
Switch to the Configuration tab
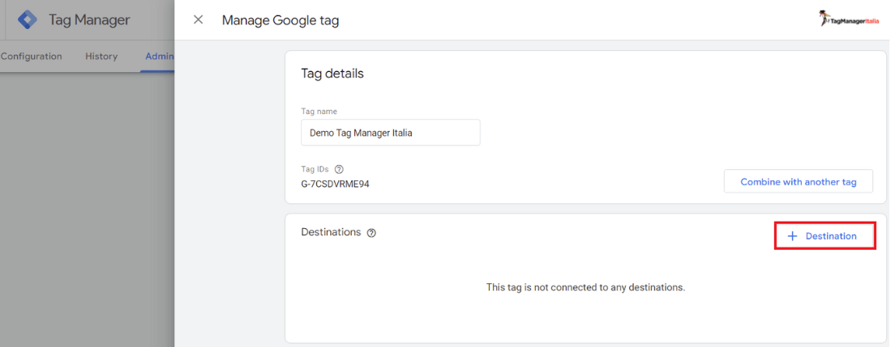[x=32, y=56]
